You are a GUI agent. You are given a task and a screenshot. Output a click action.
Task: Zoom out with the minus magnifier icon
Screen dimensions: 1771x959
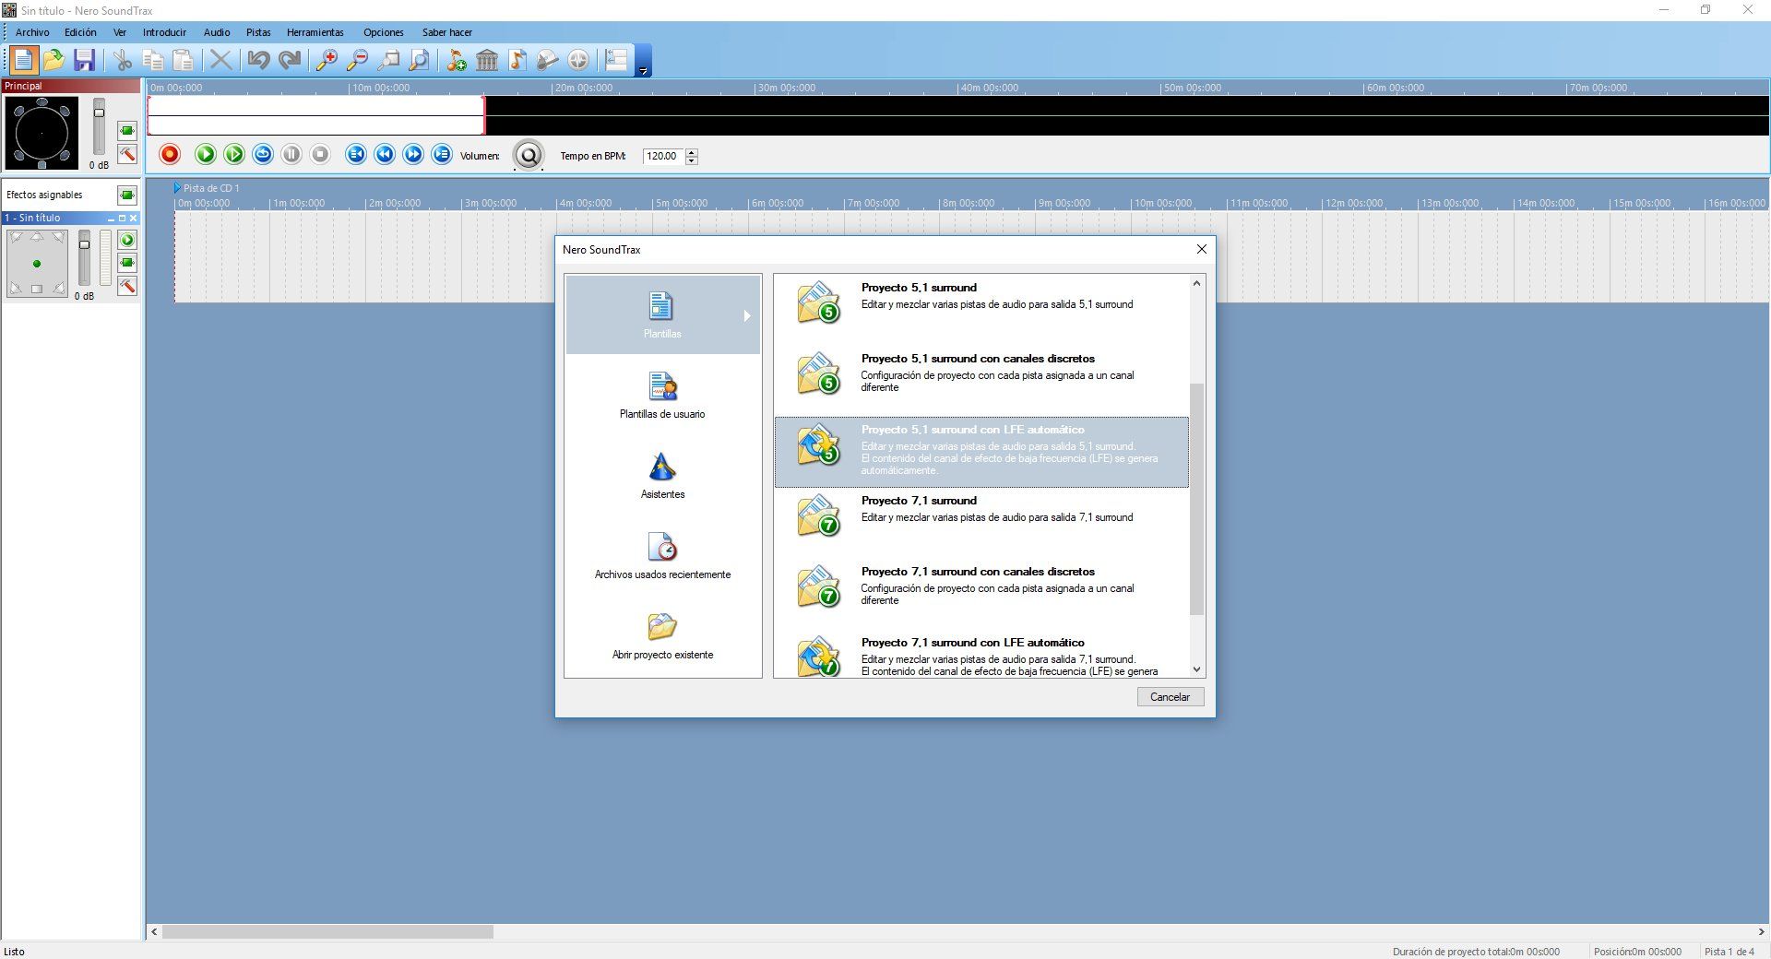click(x=357, y=61)
